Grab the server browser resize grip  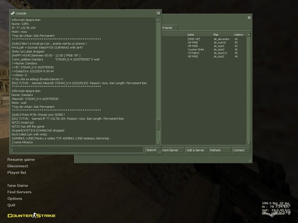[x=250, y=161]
